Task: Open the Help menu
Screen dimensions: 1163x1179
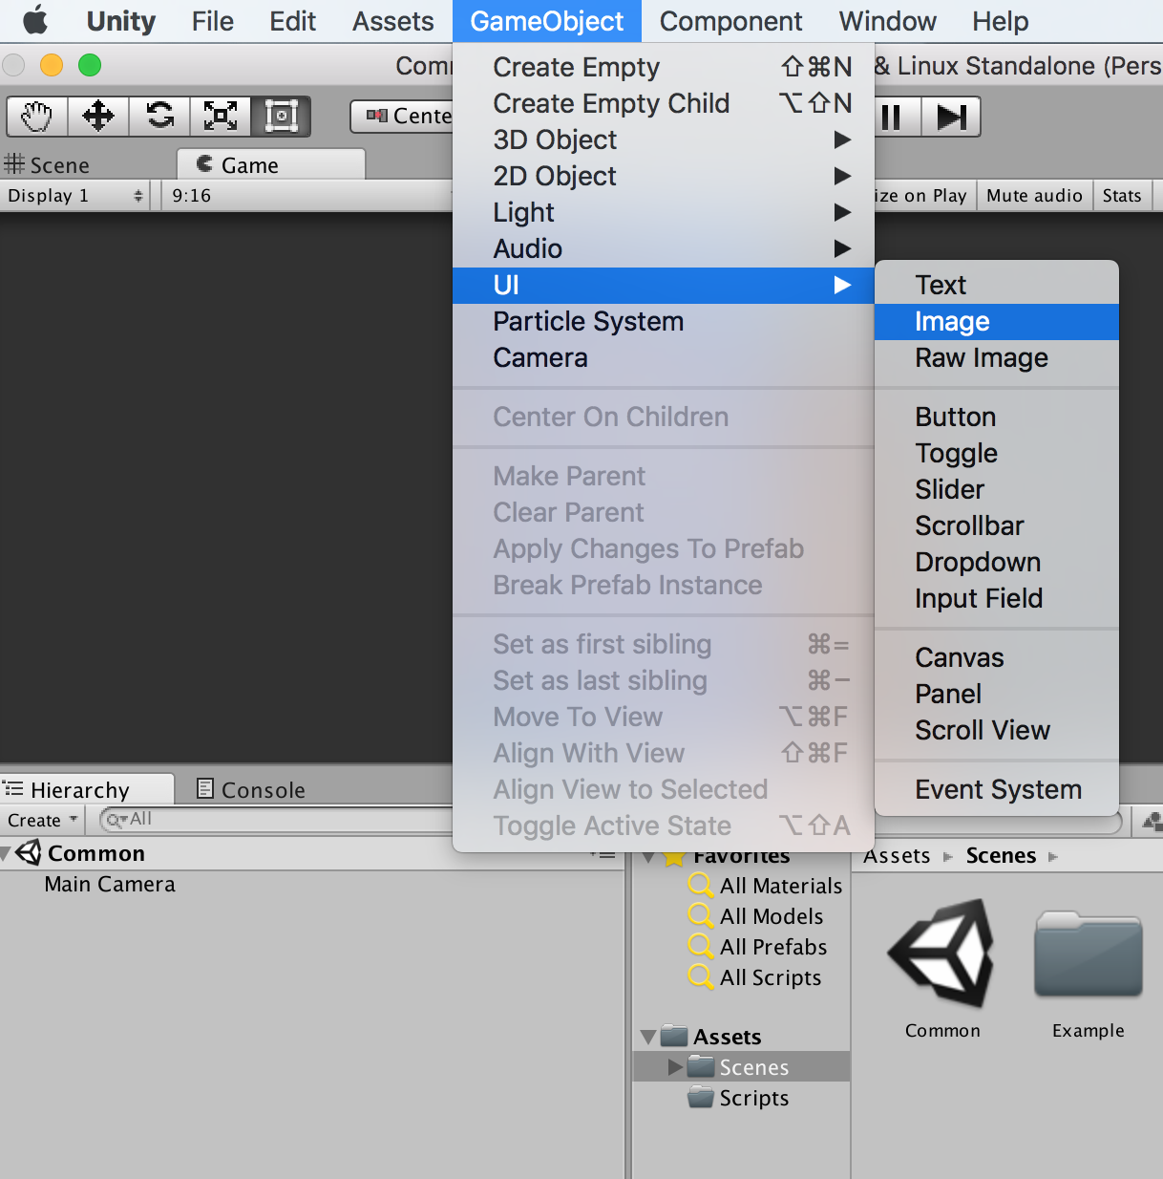Action: tap(1000, 21)
